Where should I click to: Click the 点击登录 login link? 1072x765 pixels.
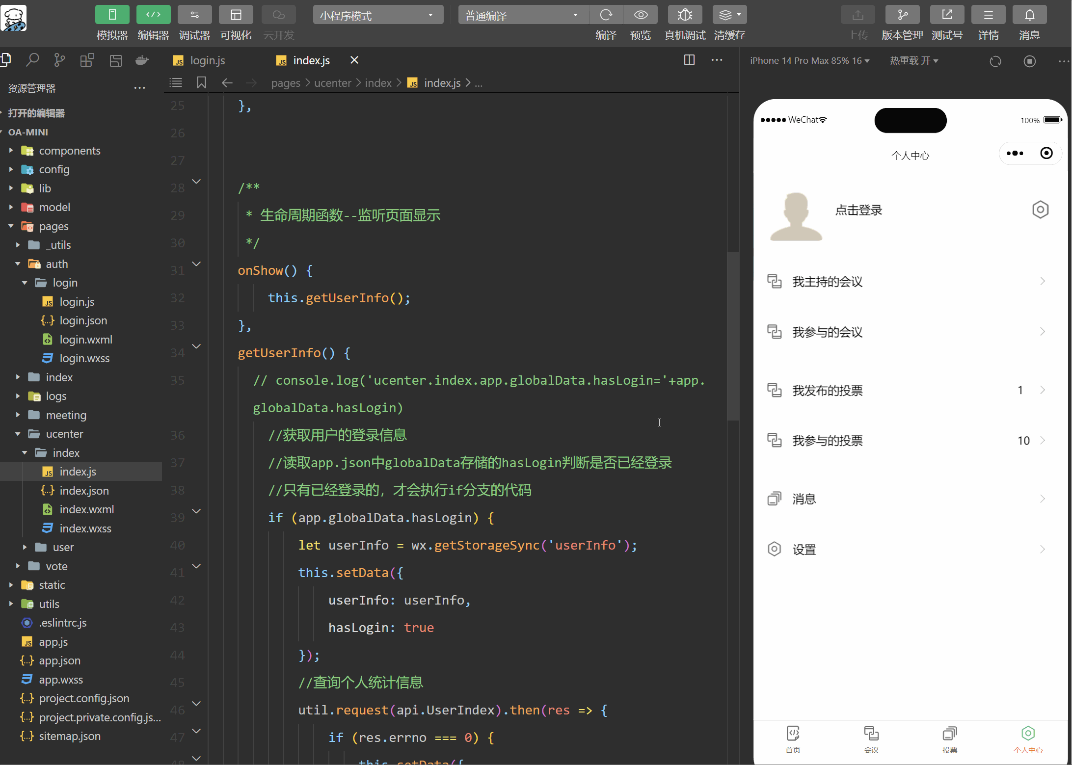pos(858,210)
